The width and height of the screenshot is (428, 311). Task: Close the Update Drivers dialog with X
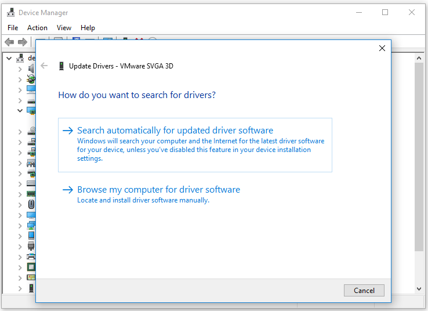coord(382,48)
